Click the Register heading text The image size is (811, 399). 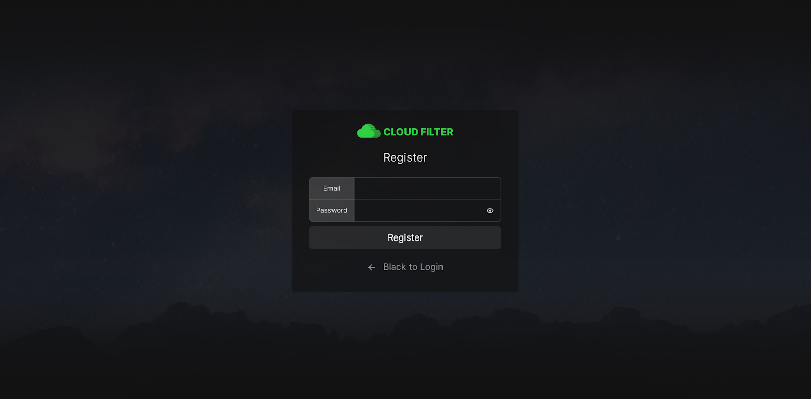[405, 157]
